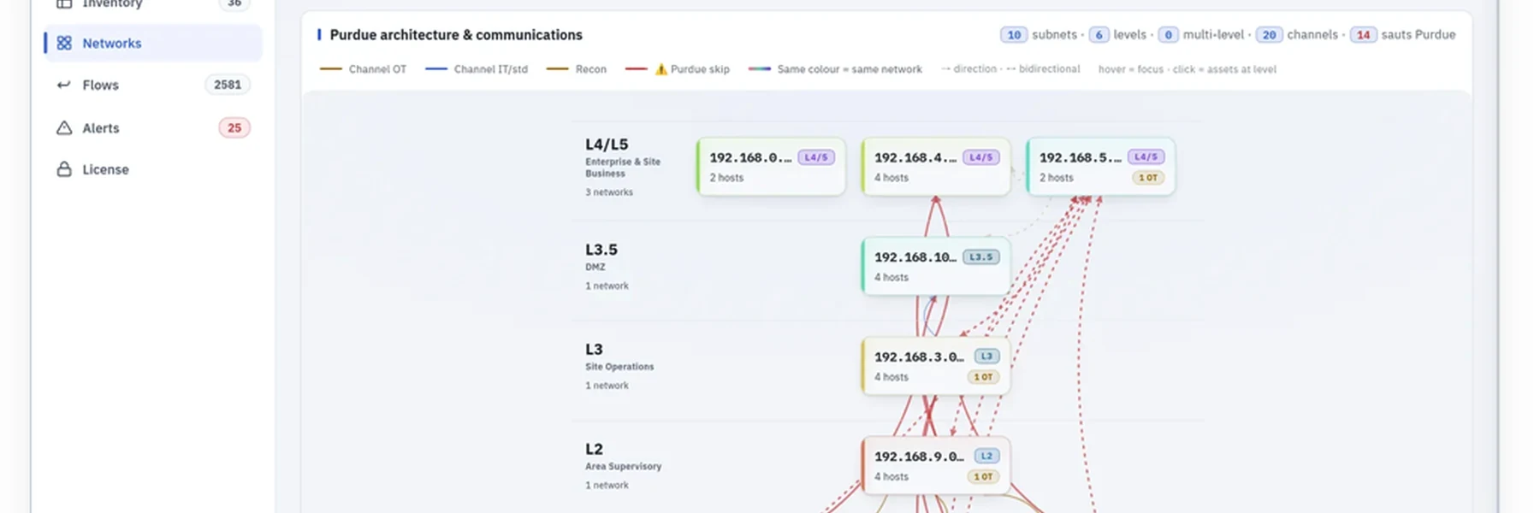Click the red 25 alerts badge
Viewport: 1540px width, 513px height.
point(234,127)
